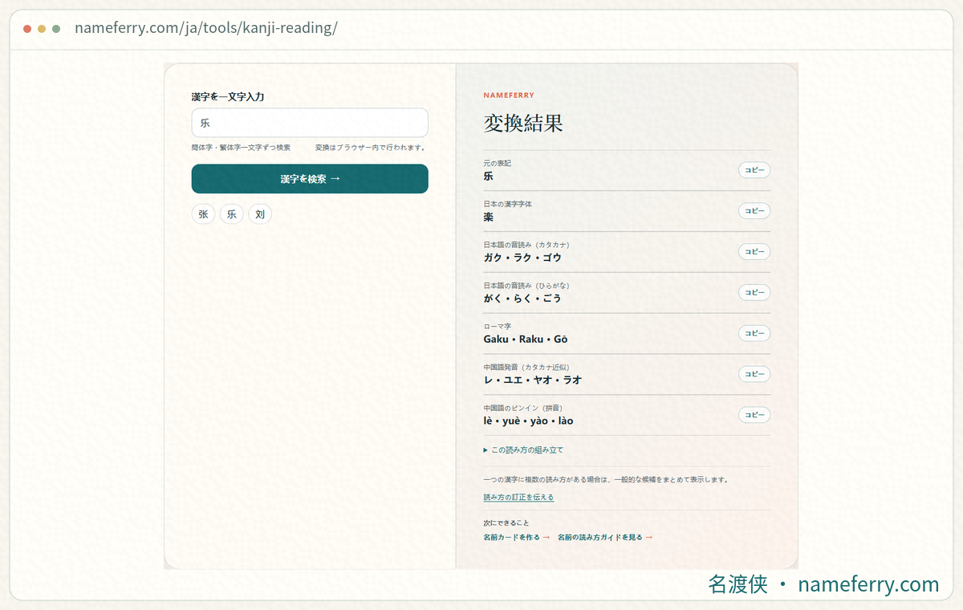Copy the 中国語発音 katakana approximation

pos(754,374)
